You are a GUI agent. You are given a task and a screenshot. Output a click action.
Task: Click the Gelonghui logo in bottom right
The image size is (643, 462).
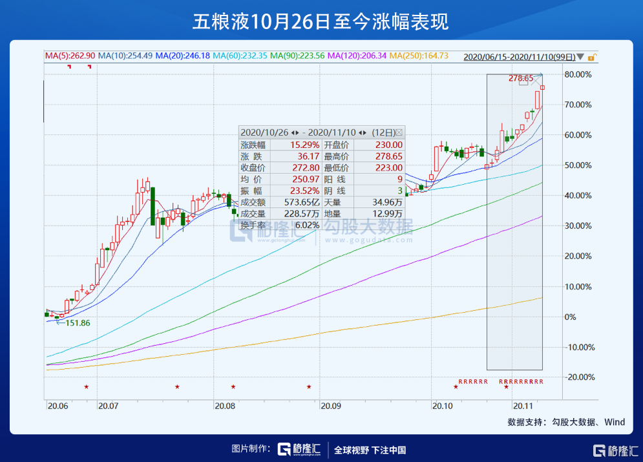[x=617, y=450]
